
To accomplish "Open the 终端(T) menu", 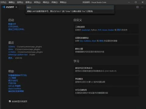I will tap(54, 2).
